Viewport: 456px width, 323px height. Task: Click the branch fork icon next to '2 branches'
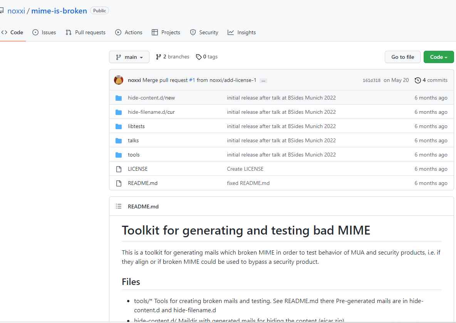(158, 57)
